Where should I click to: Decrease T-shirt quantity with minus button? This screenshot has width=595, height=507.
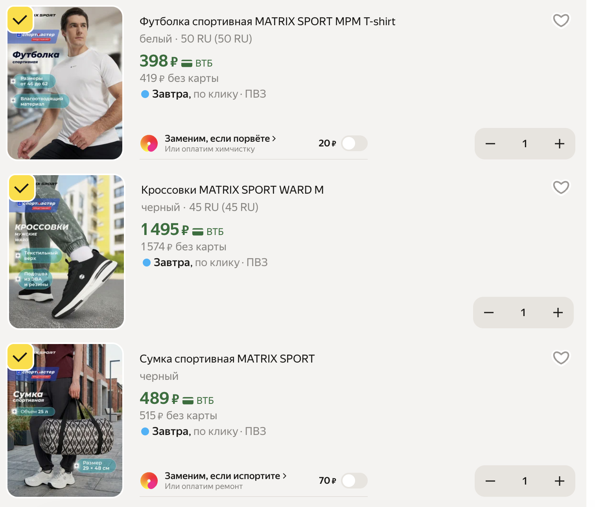[x=490, y=144]
